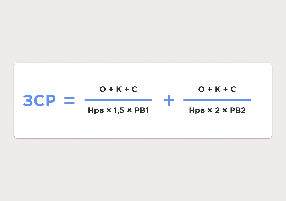This screenshot has width=286, height=201.
Task: Click multiplication sign before 1,5
Action: (109, 110)
